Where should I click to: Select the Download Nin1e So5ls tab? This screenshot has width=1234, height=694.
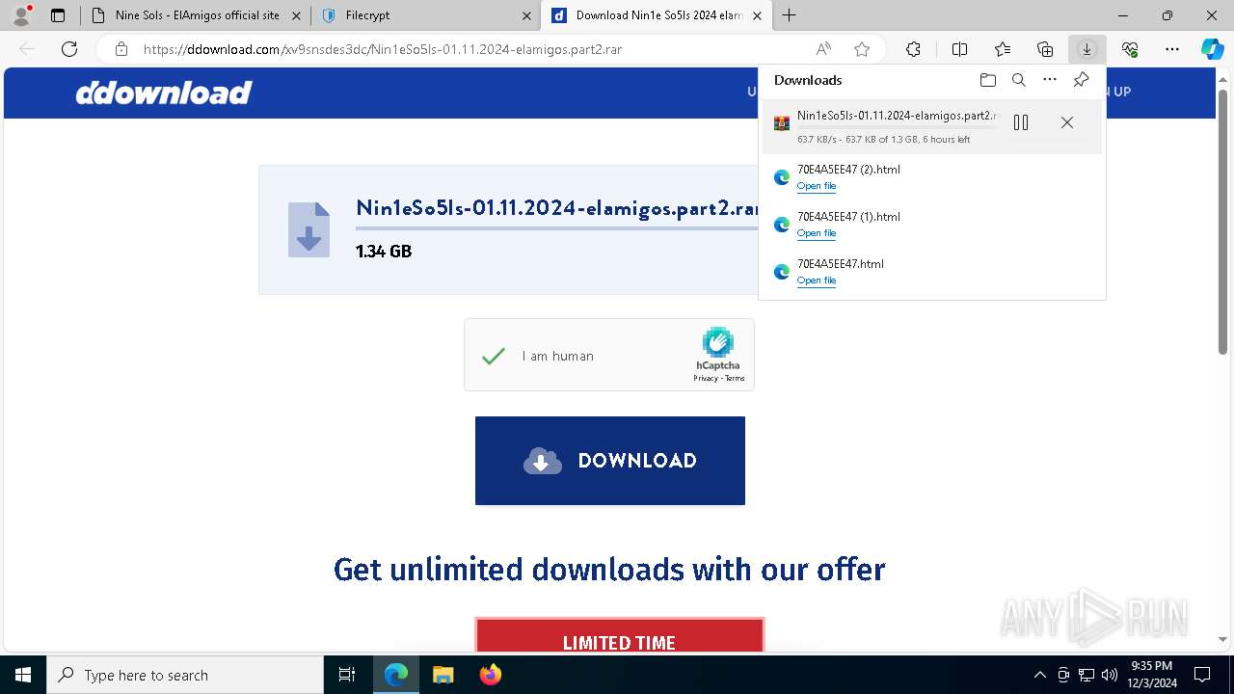[x=656, y=15]
